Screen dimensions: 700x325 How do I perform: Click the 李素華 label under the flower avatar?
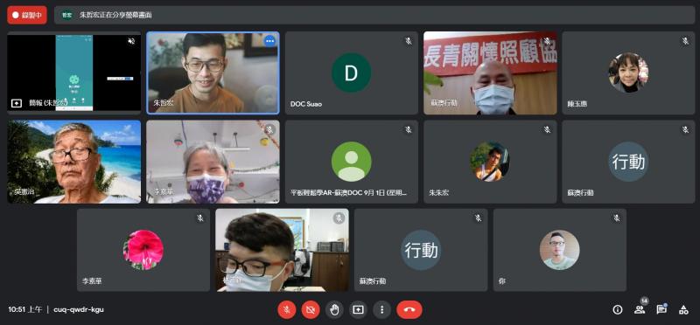[92, 281]
